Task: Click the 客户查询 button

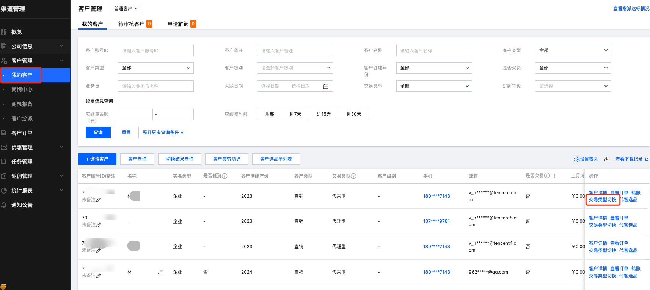Action: click(137, 159)
